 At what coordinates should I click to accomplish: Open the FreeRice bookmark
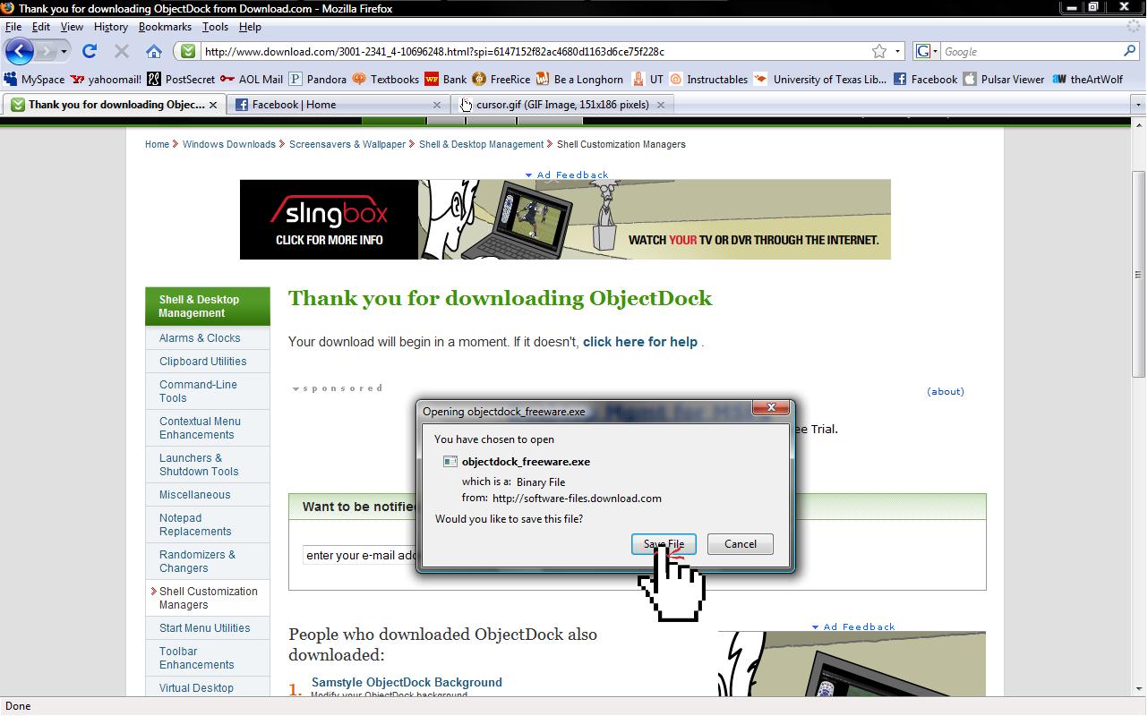[501, 79]
